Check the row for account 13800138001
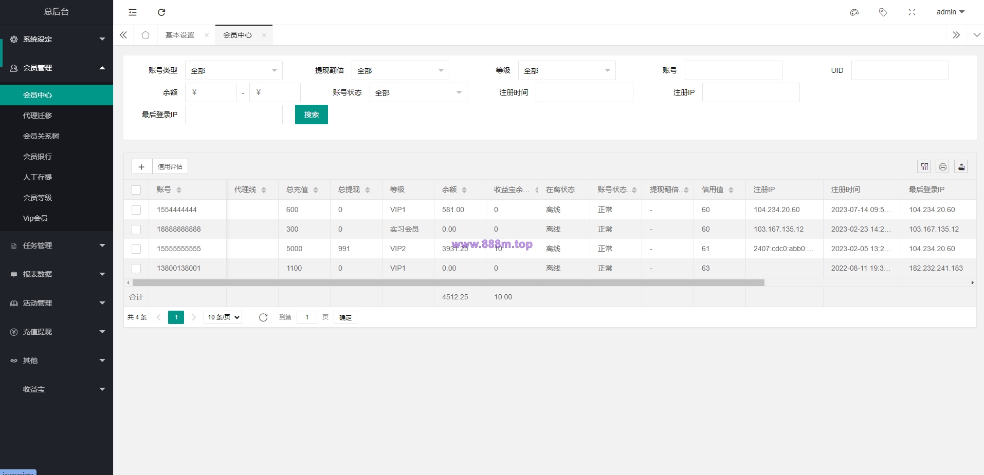This screenshot has width=984, height=475. pyautogui.click(x=136, y=269)
